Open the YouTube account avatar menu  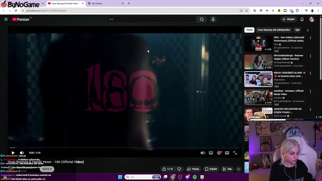click(x=312, y=19)
